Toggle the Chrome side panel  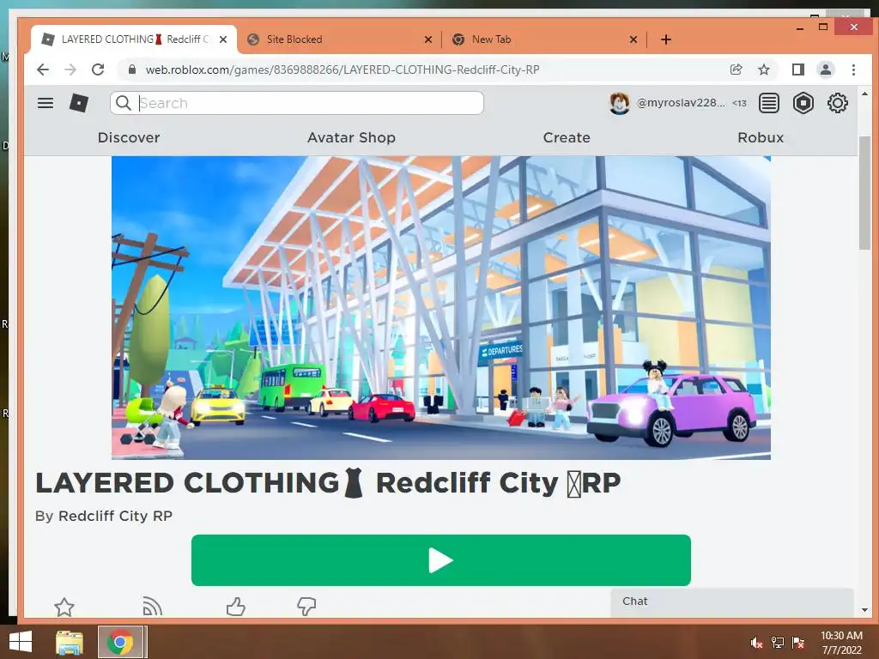tap(798, 70)
